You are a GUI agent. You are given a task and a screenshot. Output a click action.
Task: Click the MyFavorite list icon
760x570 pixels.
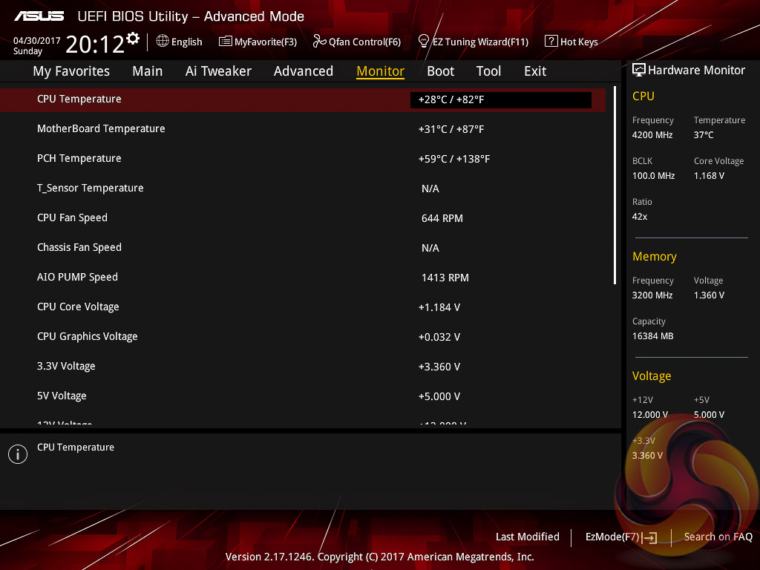click(226, 42)
